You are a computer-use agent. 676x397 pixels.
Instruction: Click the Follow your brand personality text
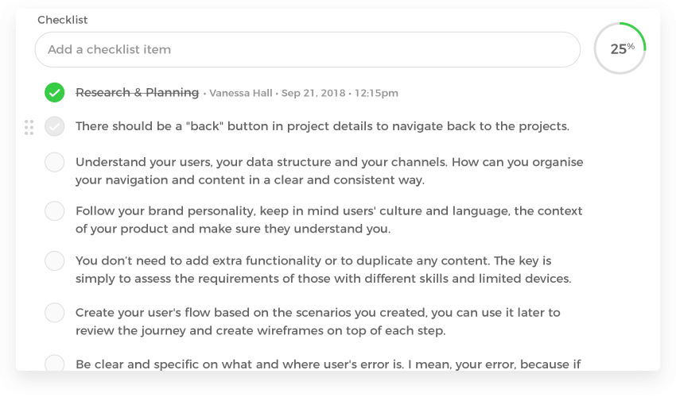pyautogui.click(x=328, y=220)
